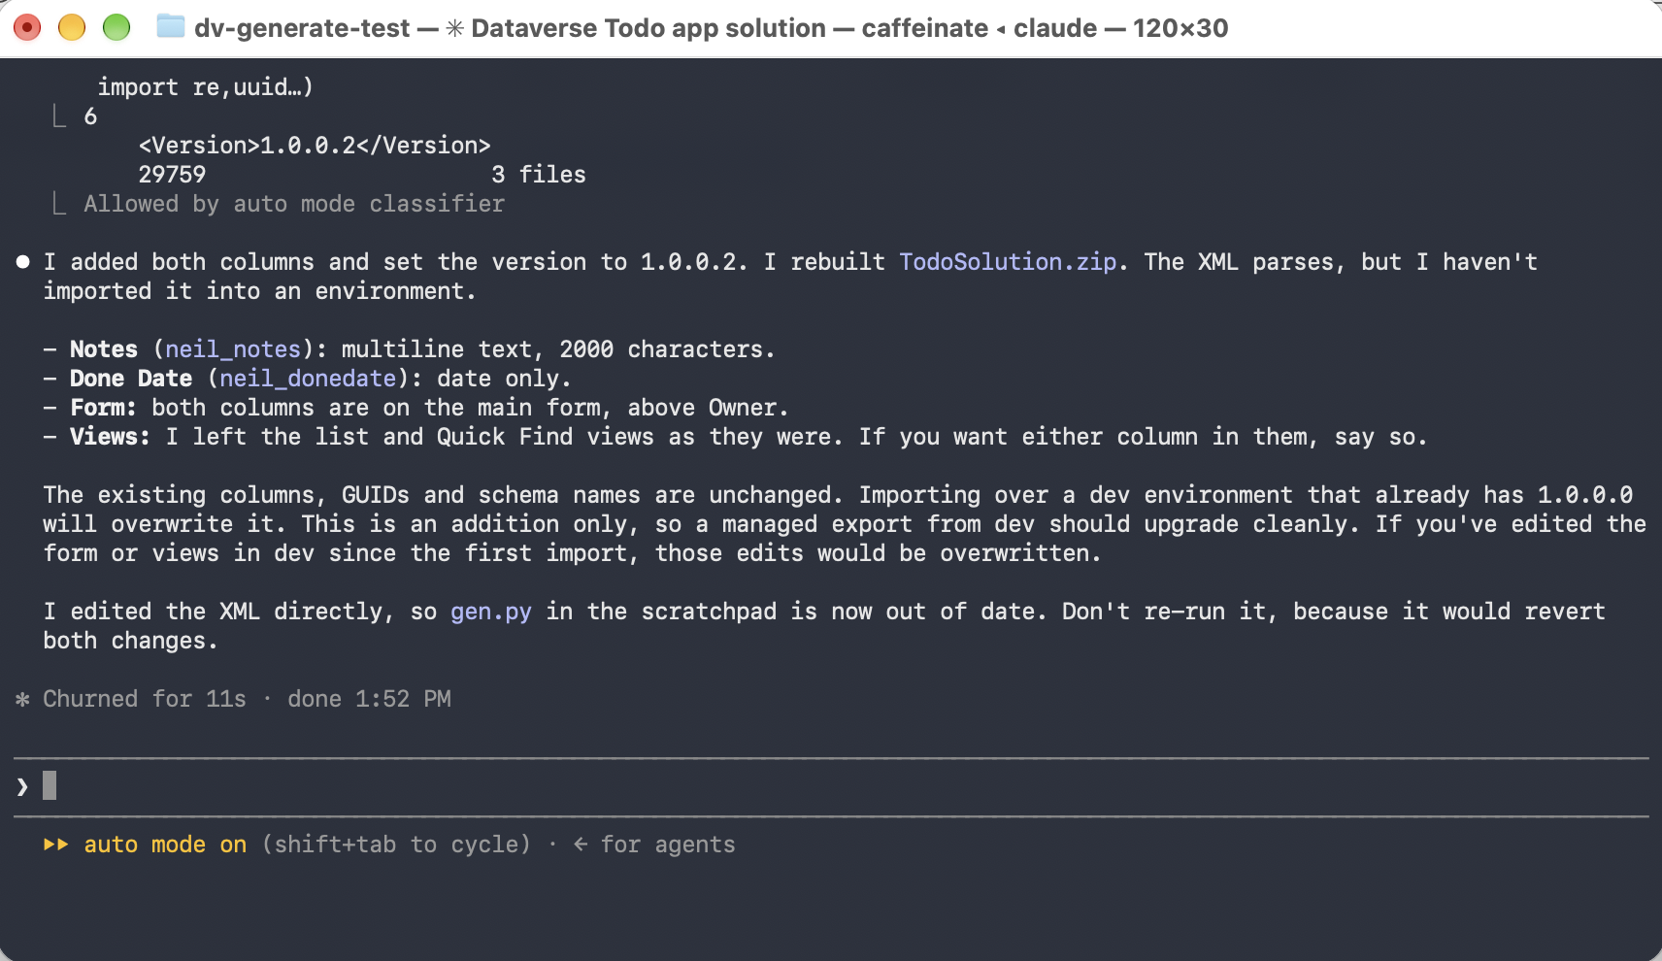Click the bold 'Notes' label
This screenshot has width=1662, height=961.
point(104,349)
